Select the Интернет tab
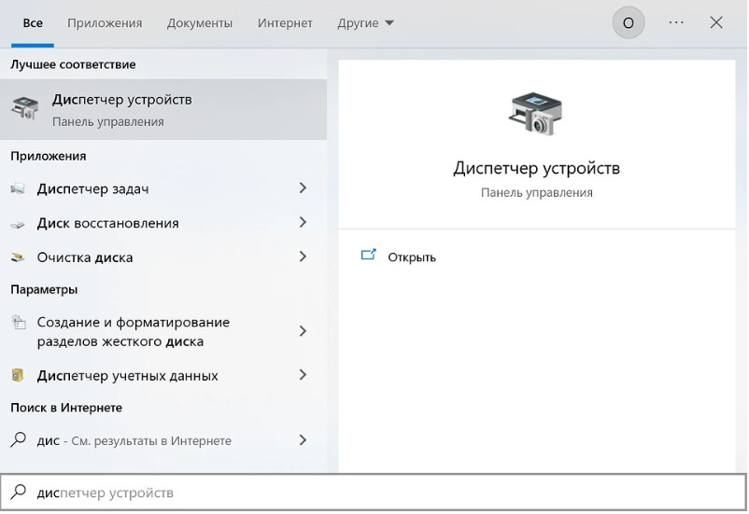 [x=286, y=22]
